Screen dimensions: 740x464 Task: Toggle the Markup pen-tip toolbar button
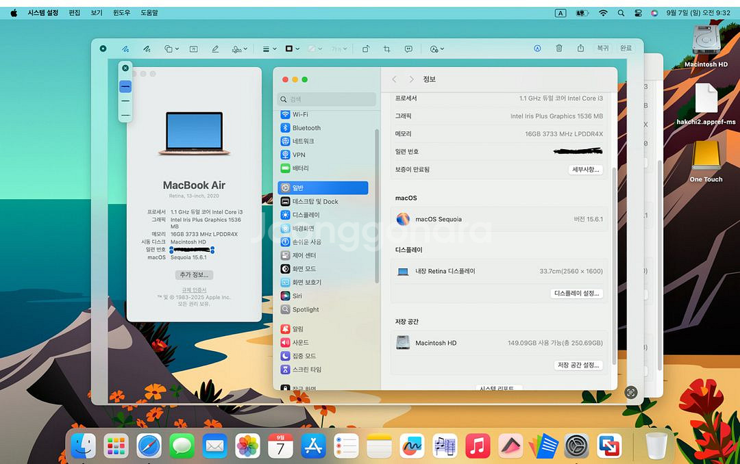coord(538,49)
